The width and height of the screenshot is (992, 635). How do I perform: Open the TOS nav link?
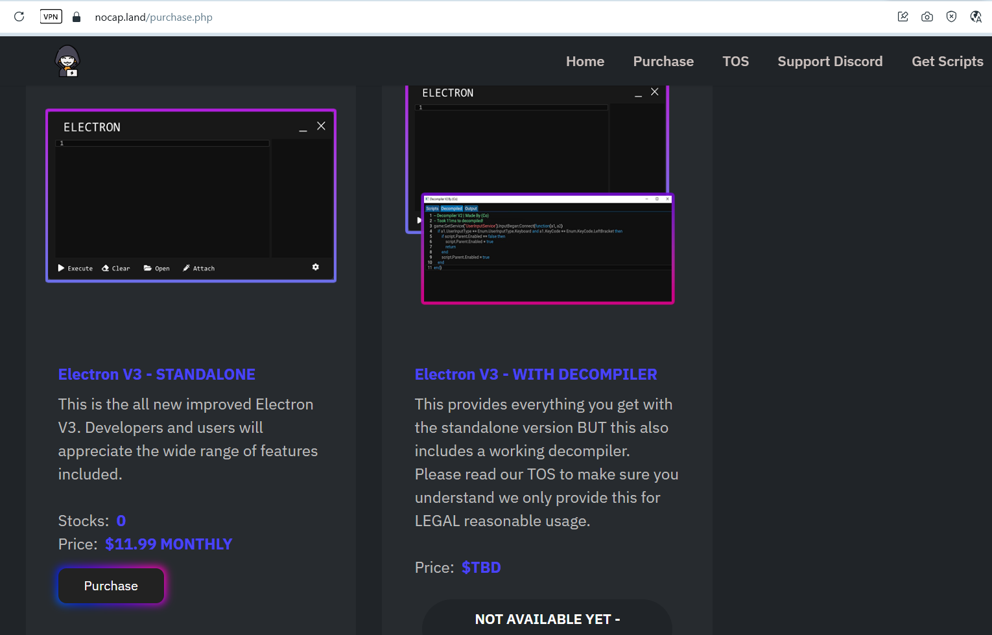pos(735,62)
